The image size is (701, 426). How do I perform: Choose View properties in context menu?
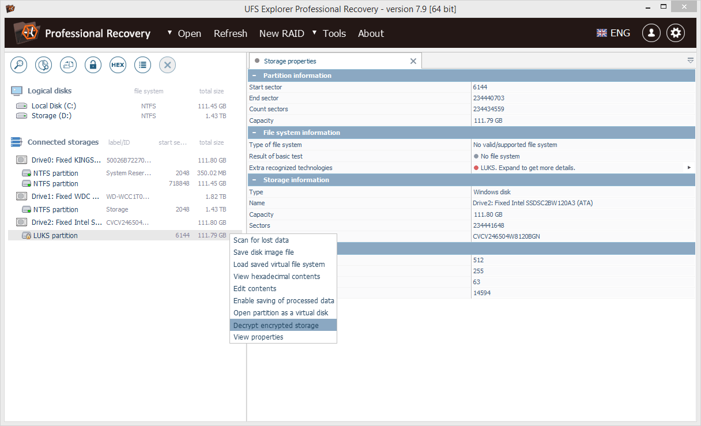pos(283,337)
